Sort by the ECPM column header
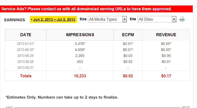Screen dimensions: 197x108 click(x=128, y=35)
